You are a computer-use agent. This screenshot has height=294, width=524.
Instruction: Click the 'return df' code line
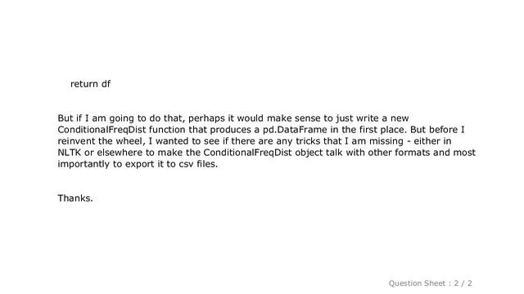pyautogui.click(x=90, y=83)
